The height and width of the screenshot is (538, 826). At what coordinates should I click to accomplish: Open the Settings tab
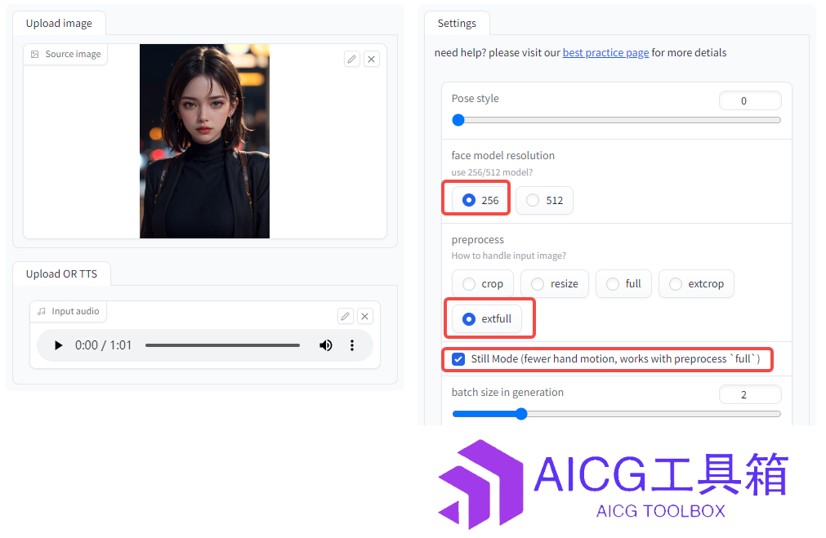(457, 23)
